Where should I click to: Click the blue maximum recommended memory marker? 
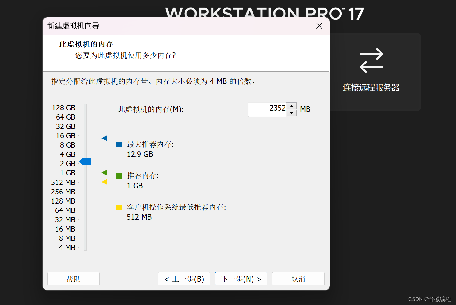(104, 138)
